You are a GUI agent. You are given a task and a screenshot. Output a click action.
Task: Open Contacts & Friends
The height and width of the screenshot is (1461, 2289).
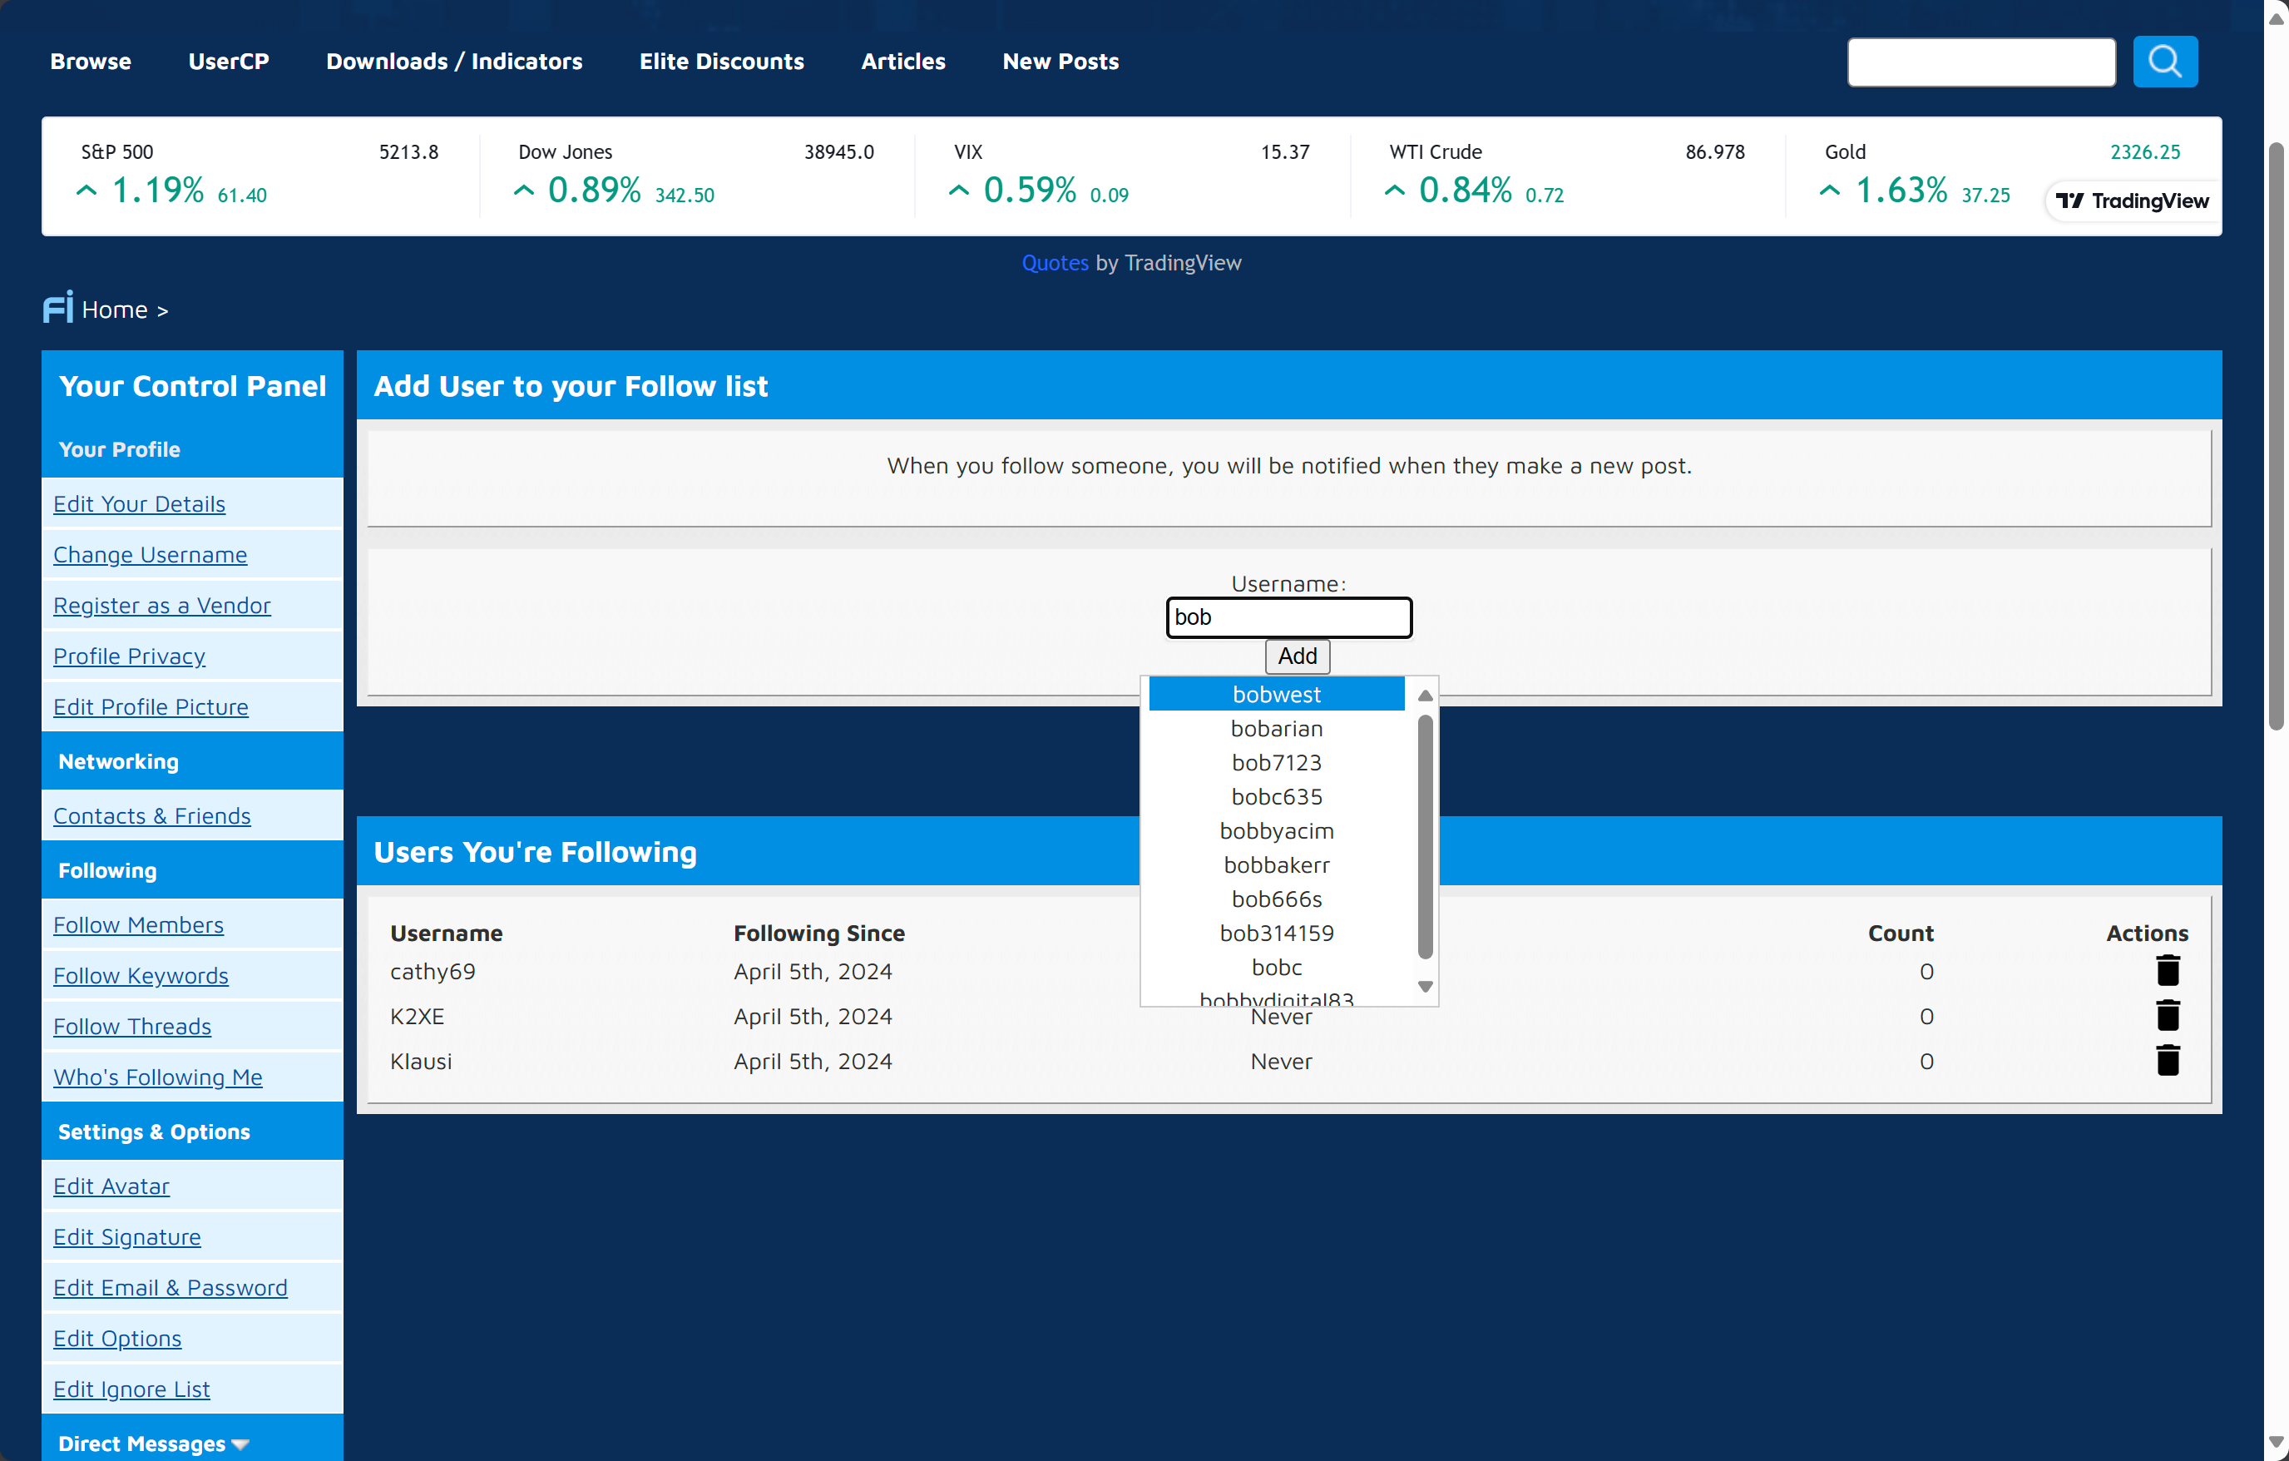coord(152,815)
